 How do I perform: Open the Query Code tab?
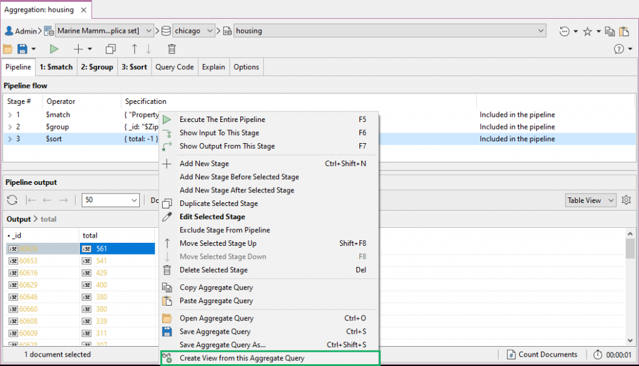coord(175,67)
